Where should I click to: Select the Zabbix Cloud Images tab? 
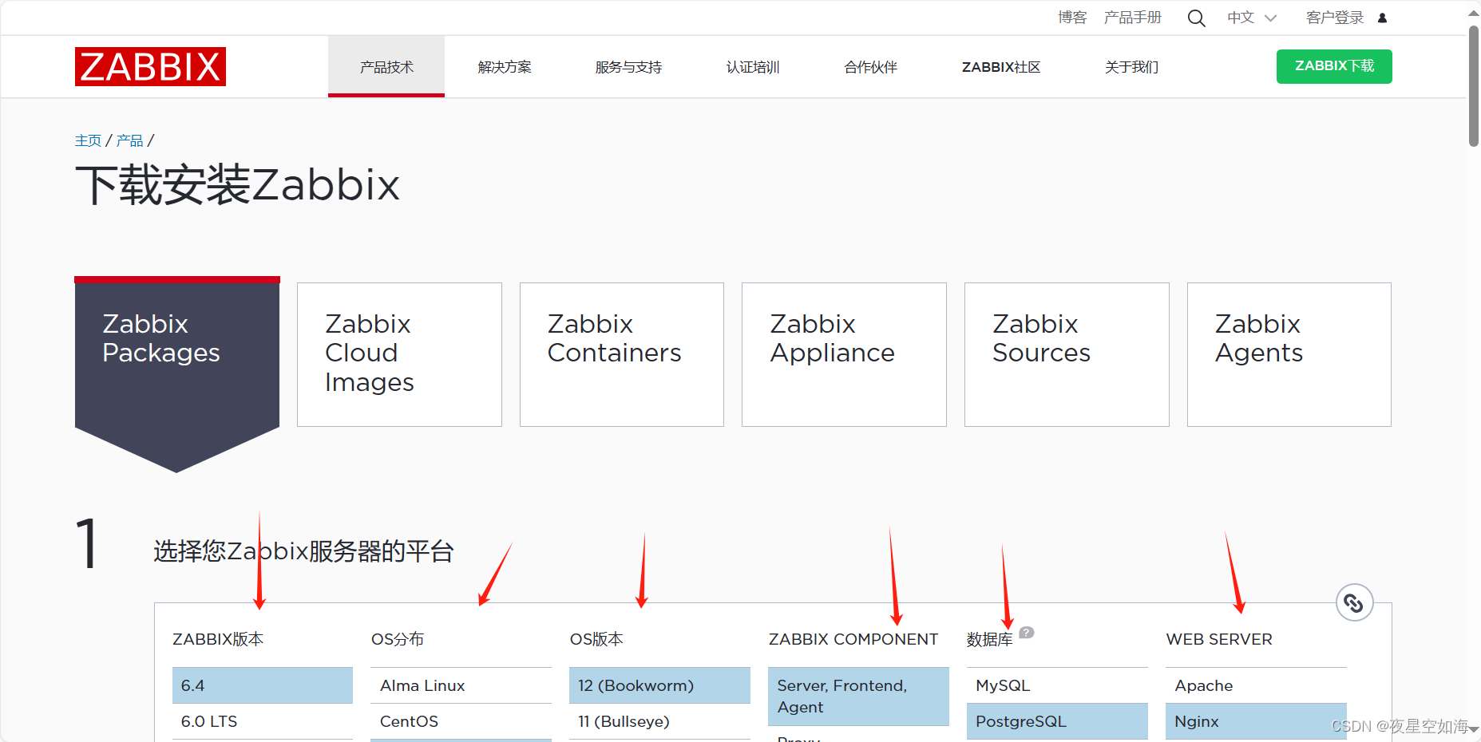click(x=399, y=354)
